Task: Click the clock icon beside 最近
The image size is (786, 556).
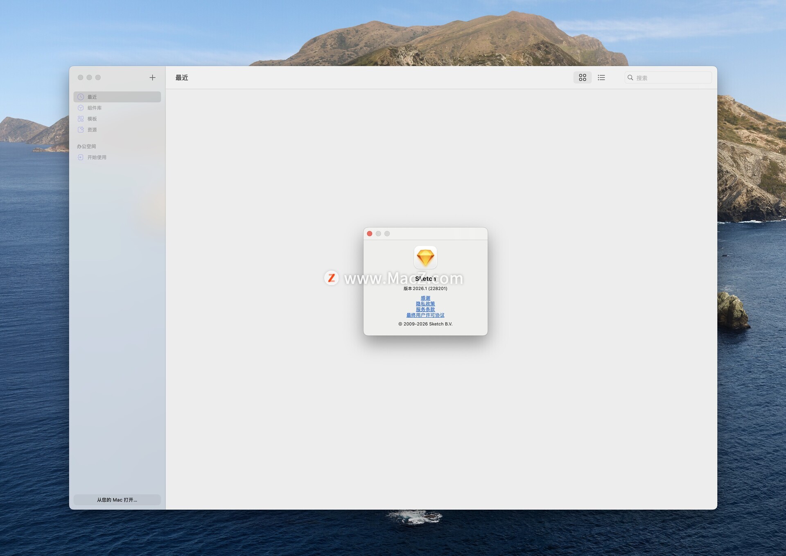Action: (x=81, y=97)
